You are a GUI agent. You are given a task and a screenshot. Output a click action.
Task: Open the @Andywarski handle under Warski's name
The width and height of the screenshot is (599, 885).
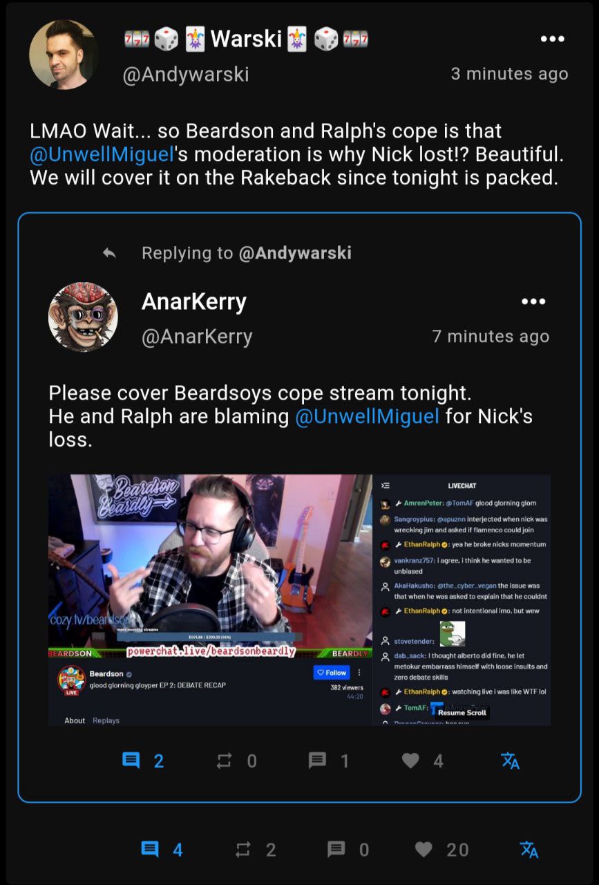[186, 74]
